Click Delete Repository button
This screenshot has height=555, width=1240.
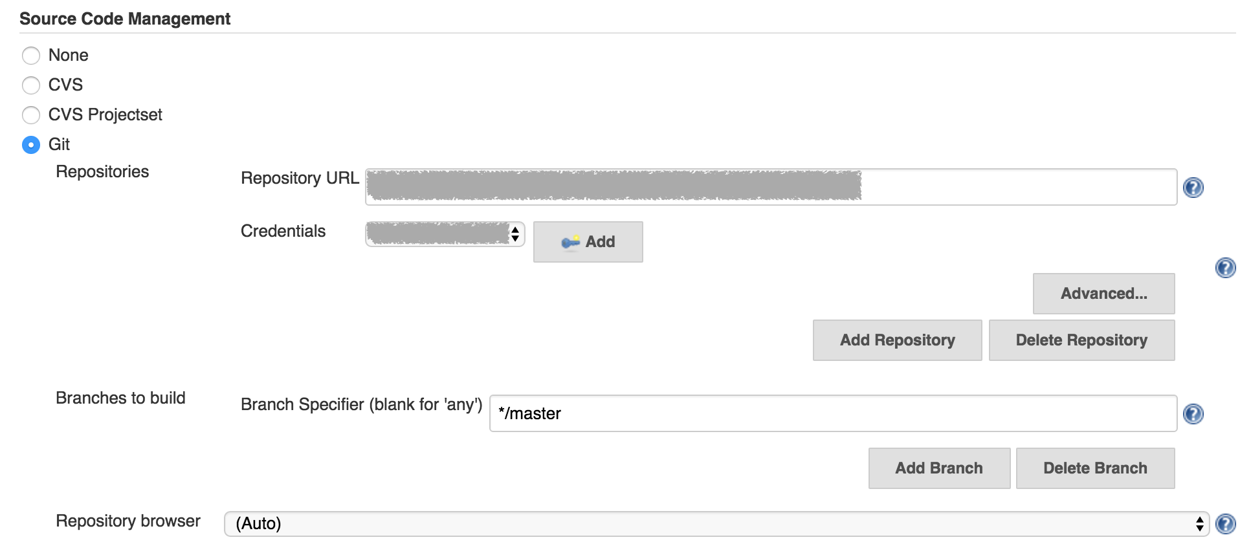(x=1081, y=340)
